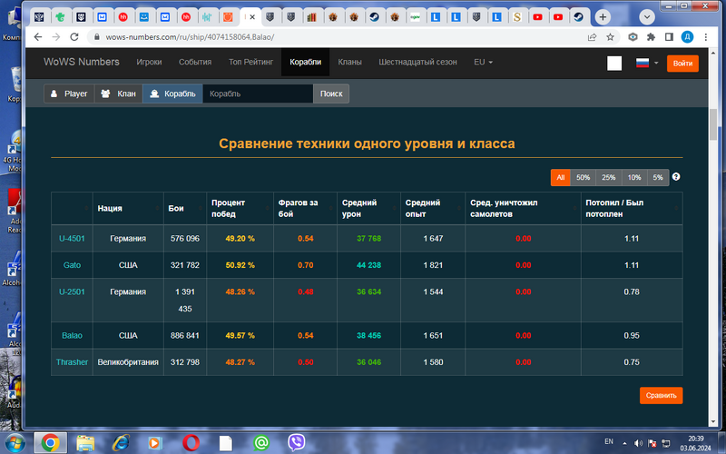The width and height of the screenshot is (726, 454).
Task: Show hidden tray icons arrow
Action: coord(624,443)
